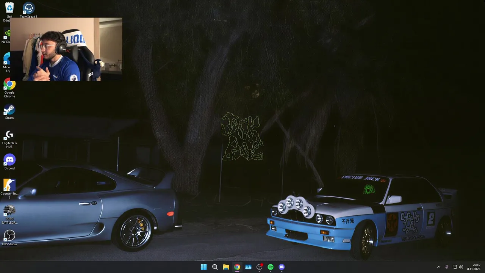This screenshot has height=273, width=485.
Task: Select the Google Chrome desktop shortcut
Action: [9, 88]
